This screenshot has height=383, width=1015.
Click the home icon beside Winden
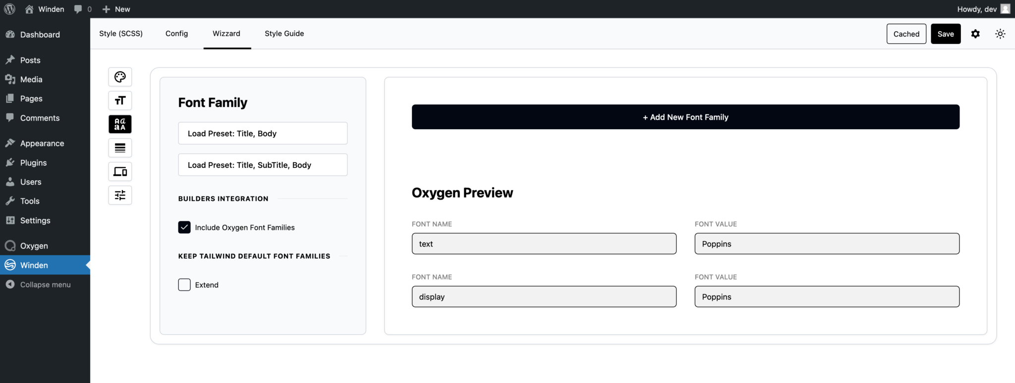point(29,9)
